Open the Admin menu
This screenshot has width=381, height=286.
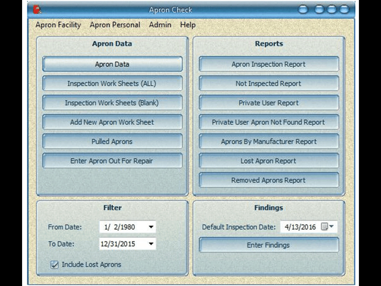coord(160,25)
